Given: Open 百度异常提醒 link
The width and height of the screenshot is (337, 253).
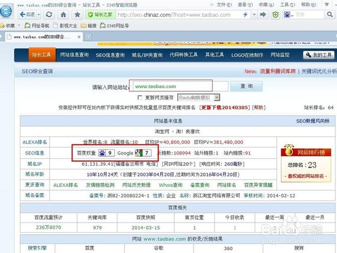Looking at the screenshot, I should point(258,185).
